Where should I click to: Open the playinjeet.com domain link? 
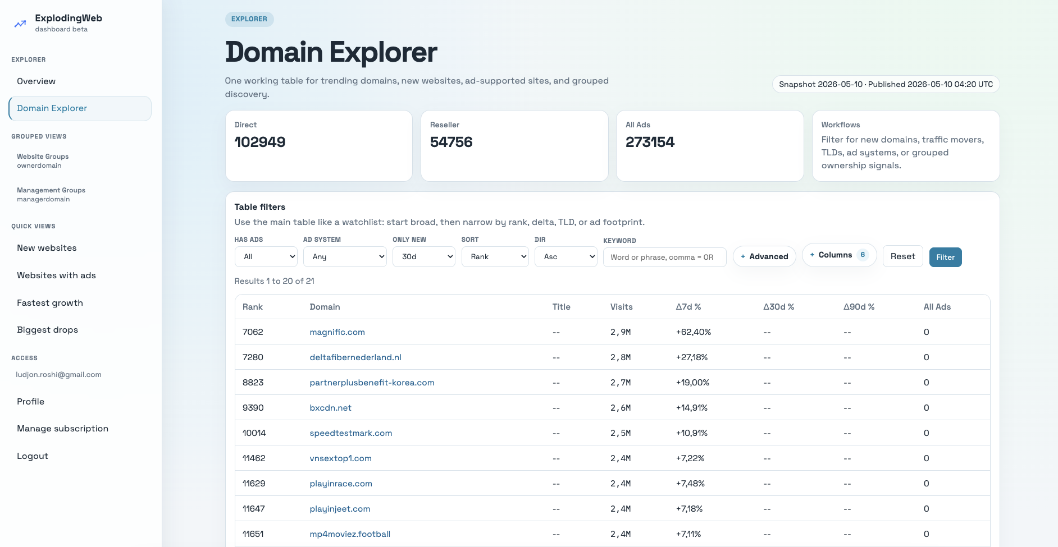tap(340, 509)
